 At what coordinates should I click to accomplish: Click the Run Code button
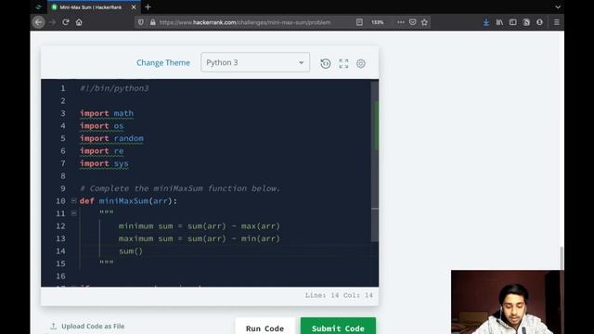click(265, 328)
